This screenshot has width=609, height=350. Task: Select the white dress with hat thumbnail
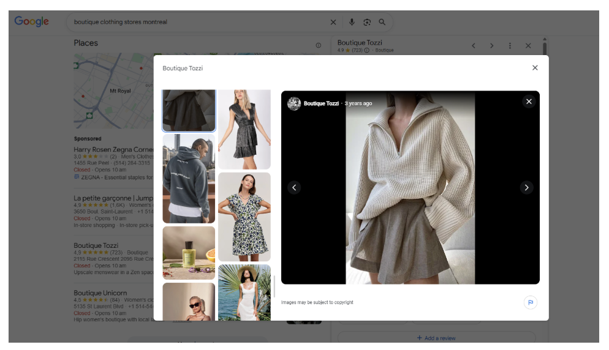tap(244, 292)
